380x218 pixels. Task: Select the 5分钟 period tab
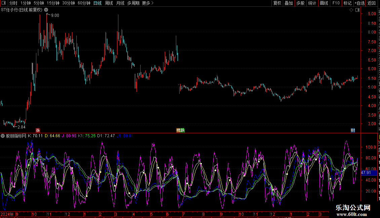click(x=39, y=3)
